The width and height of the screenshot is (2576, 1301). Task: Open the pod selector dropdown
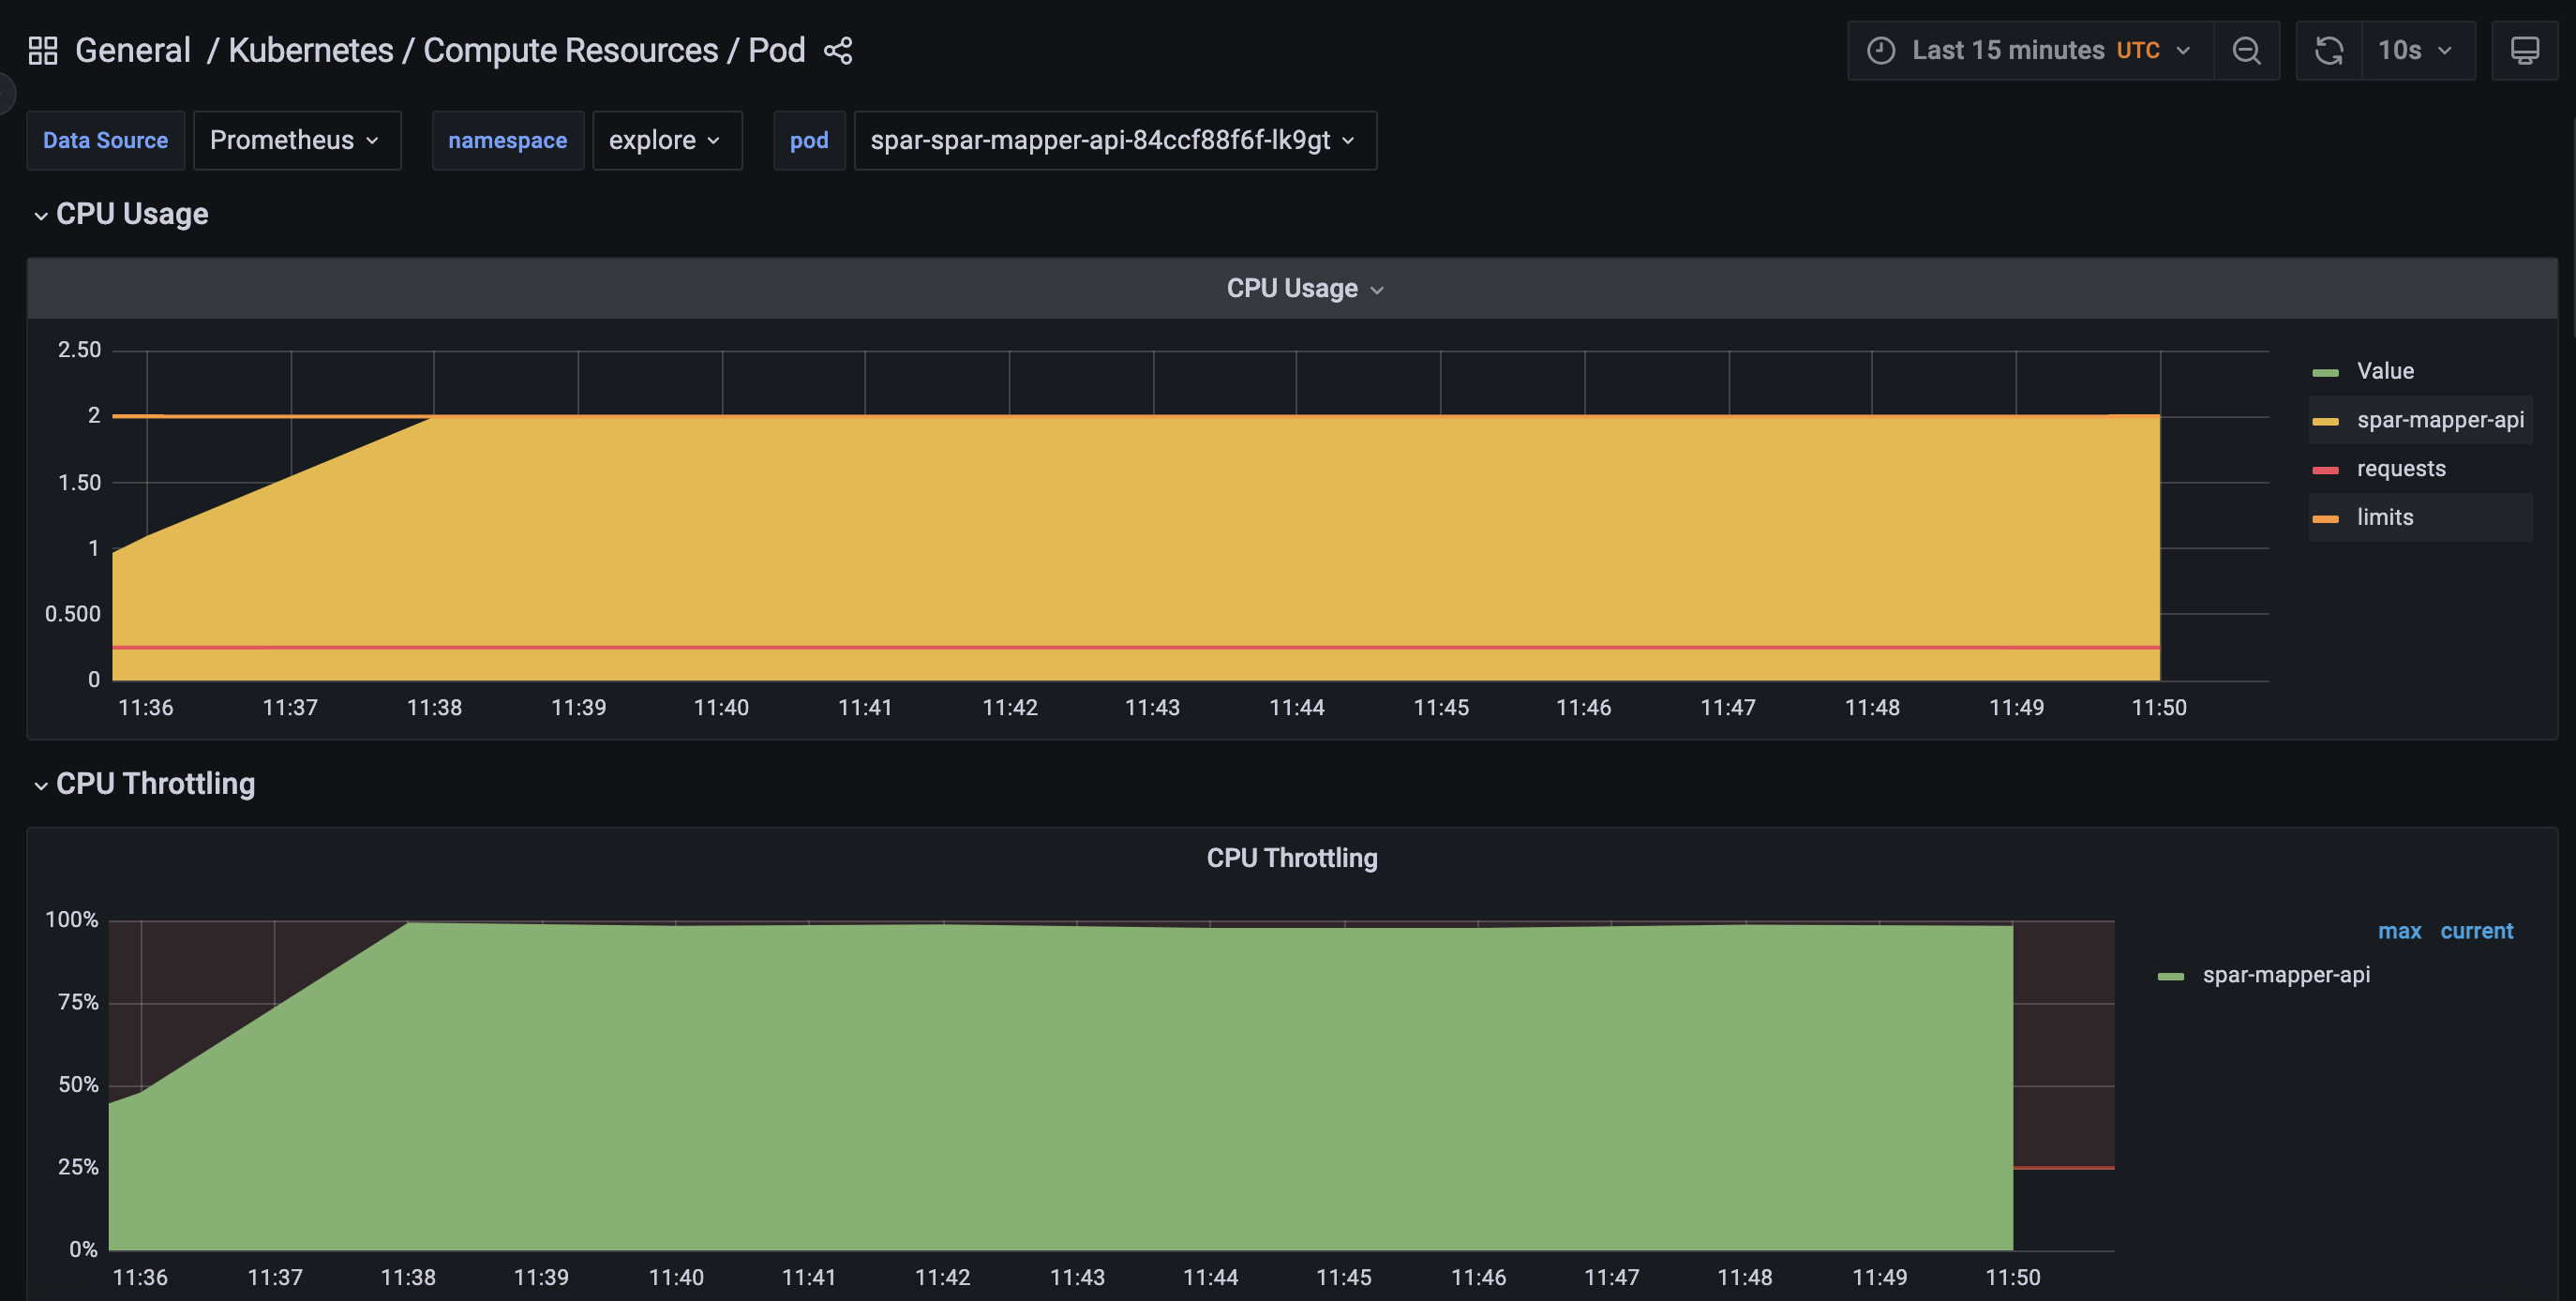[1114, 140]
